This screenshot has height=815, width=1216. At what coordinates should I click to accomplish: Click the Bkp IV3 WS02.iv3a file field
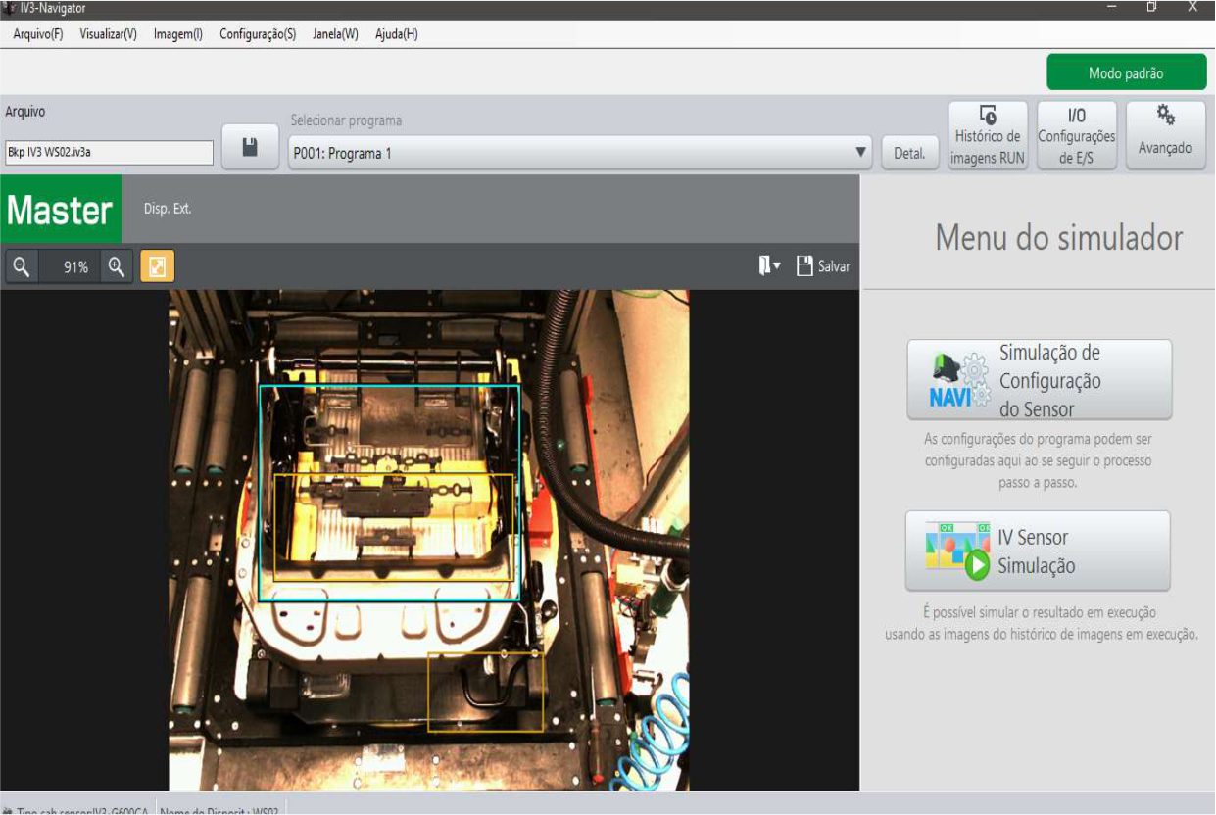click(x=109, y=153)
